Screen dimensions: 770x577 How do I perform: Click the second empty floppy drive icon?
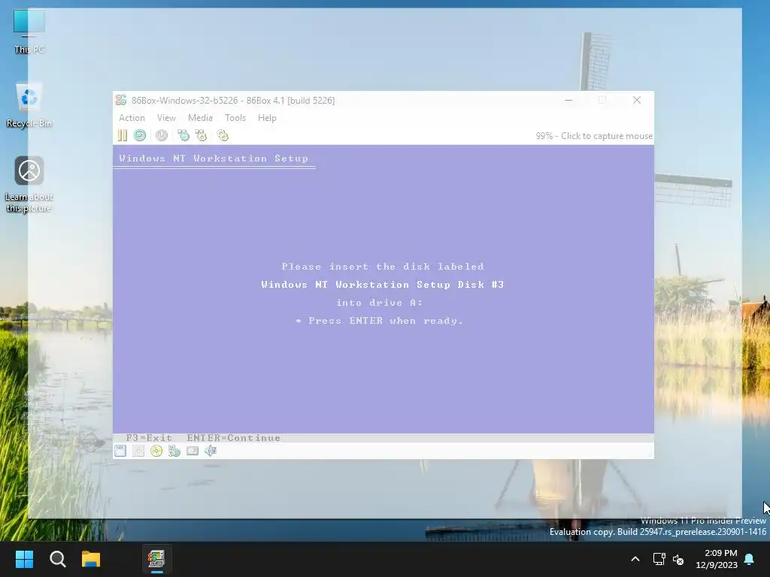click(x=138, y=451)
